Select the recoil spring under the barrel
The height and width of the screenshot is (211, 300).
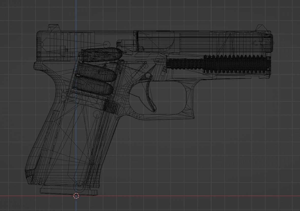tap(218, 64)
